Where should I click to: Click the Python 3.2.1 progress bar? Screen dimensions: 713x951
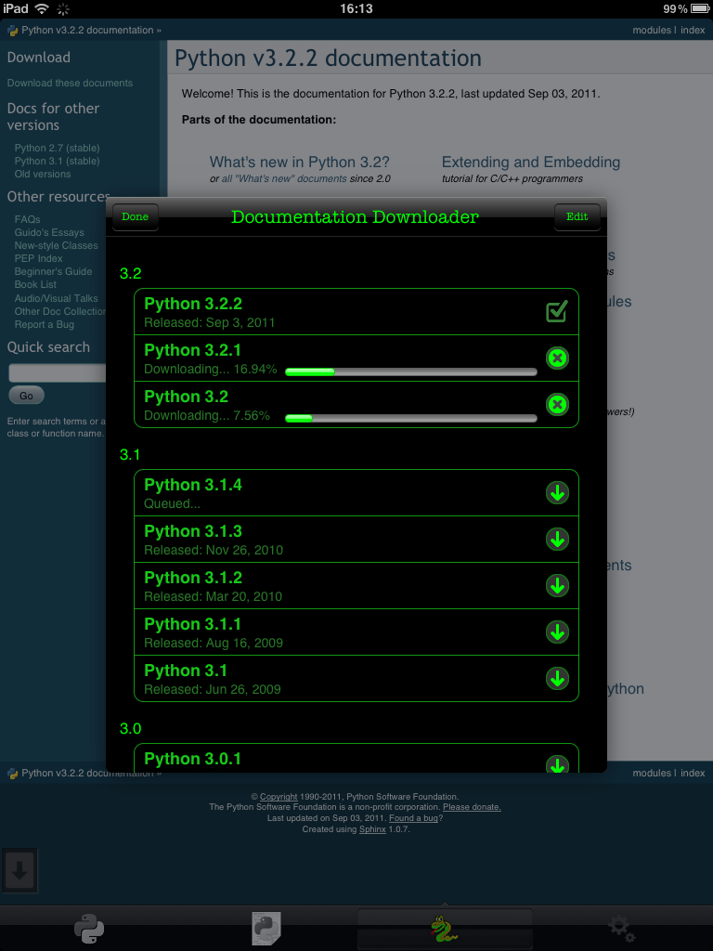410,371
